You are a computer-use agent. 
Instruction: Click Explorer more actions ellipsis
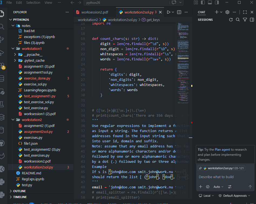[x=67, y=12]
